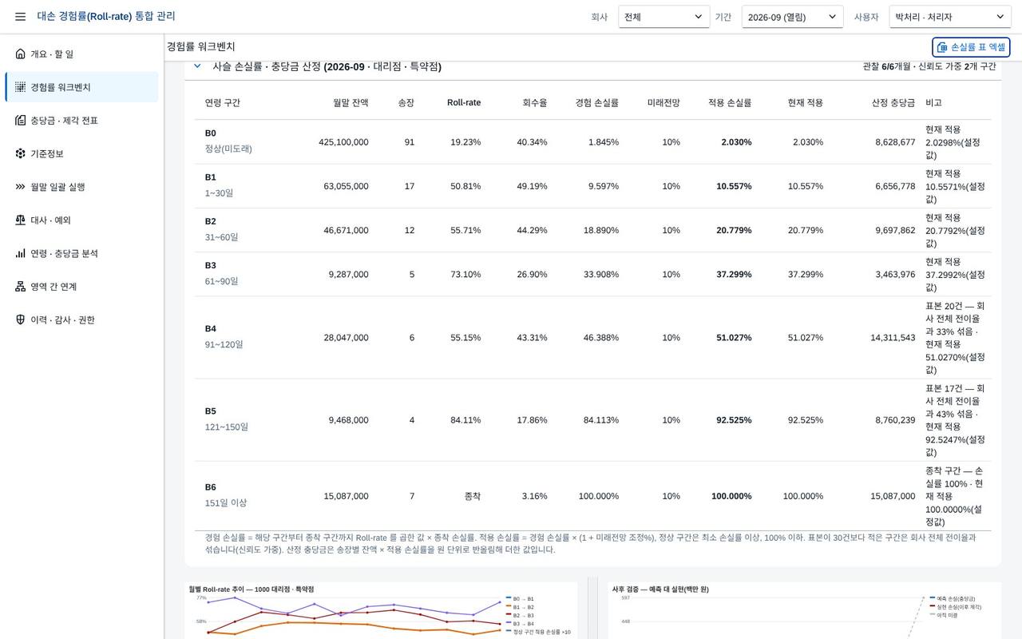
Task: Select 경험률 워크벤치 in sidebar
Action: (x=81, y=87)
